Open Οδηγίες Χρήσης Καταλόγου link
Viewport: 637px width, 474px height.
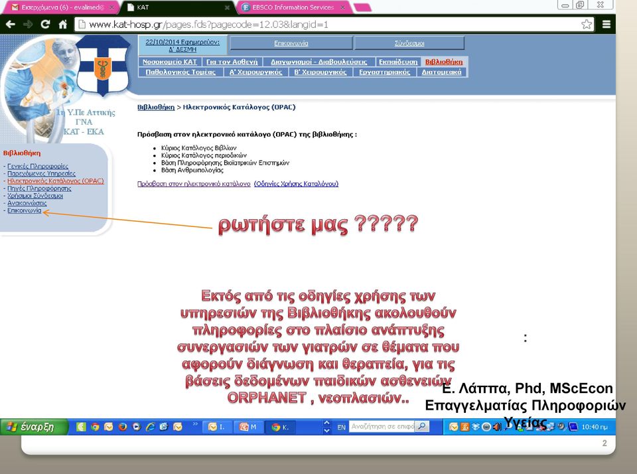point(296,184)
